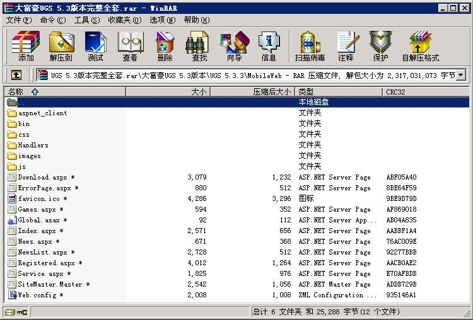Open the 查看 (View) file tool
Viewport: 473px width, 320px height.
tap(130, 46)
